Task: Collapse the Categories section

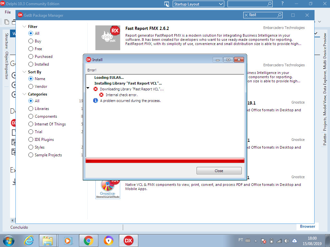Action: click(24, 94)
